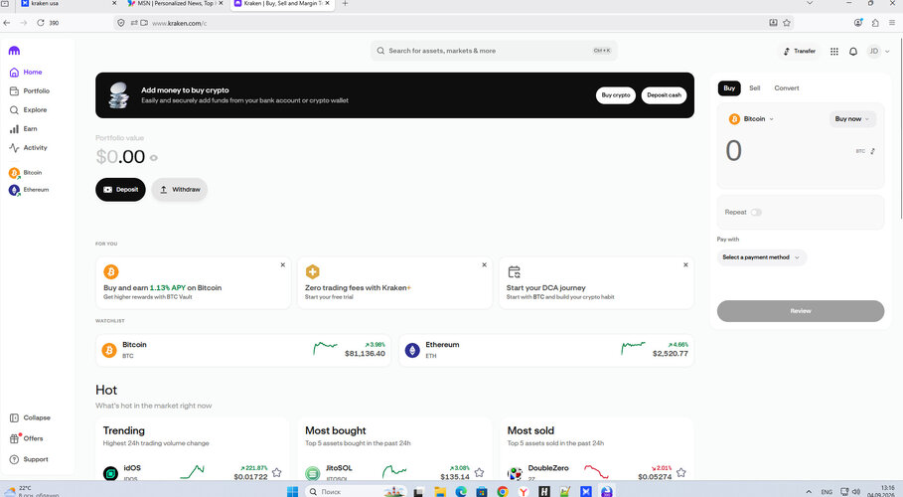Open a new browser tab

[x=345, y=3]
